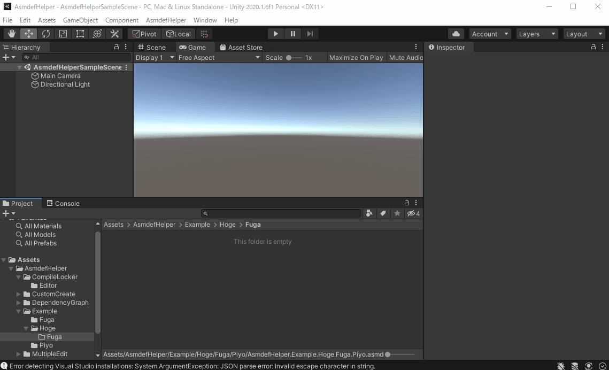Open the Free Aspect dropdown
609x370 pixels.
point(219,58)
